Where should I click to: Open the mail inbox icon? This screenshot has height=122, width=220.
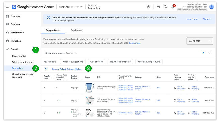point(158,7)
